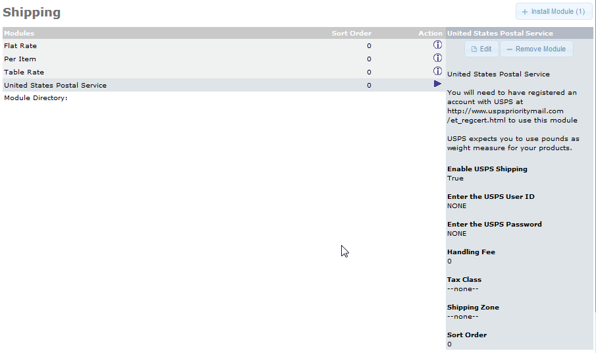The height and width of the screenshot is (353, 596).
Task: Click the sort order 0 of Flat Rate
Action: (x=369, y=46)
